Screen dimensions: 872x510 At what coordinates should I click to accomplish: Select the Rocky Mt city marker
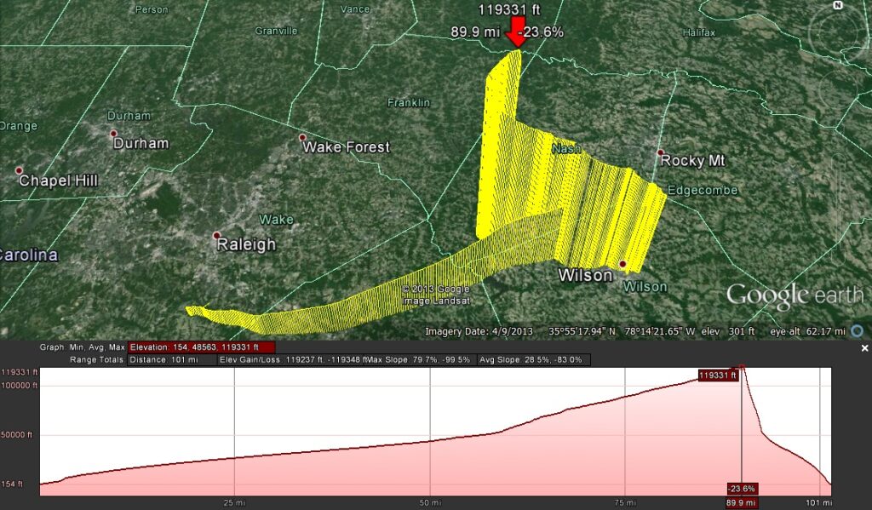coord(660,152)
